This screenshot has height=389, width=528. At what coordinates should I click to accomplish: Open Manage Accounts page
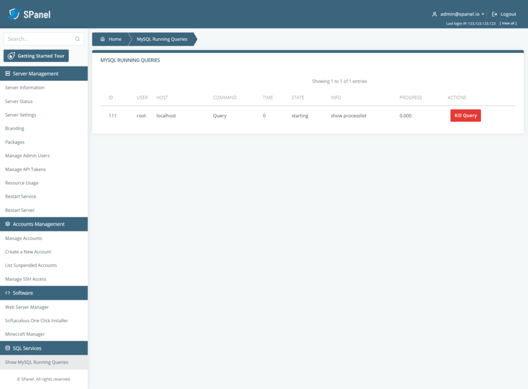point(24,238)
